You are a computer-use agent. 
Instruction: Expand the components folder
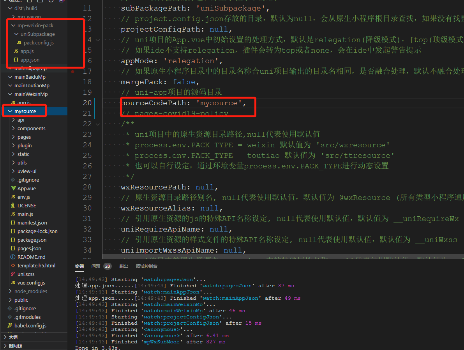point(13,129)
